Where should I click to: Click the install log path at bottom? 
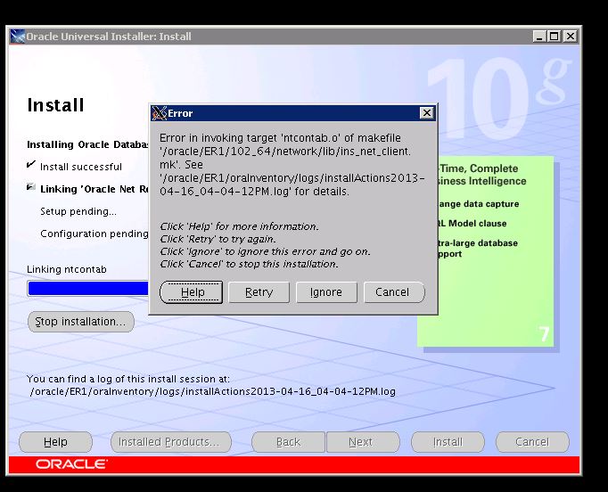(212, 391)
